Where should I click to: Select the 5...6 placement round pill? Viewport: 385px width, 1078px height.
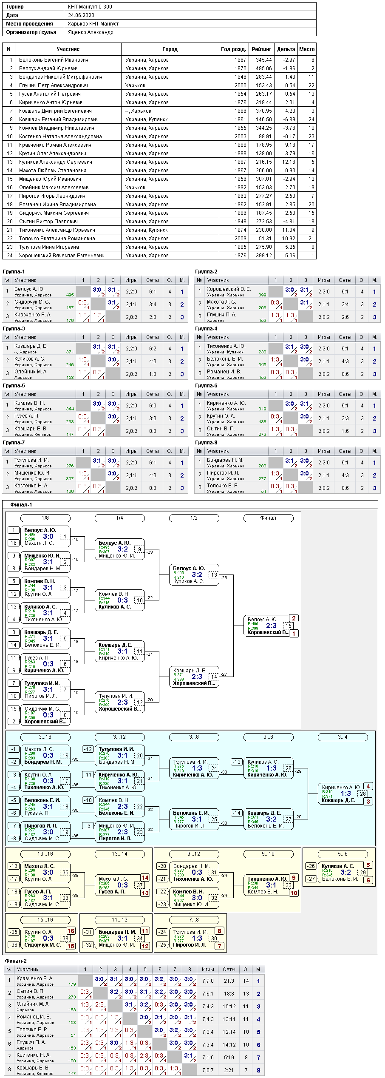(x=343, y=854)
